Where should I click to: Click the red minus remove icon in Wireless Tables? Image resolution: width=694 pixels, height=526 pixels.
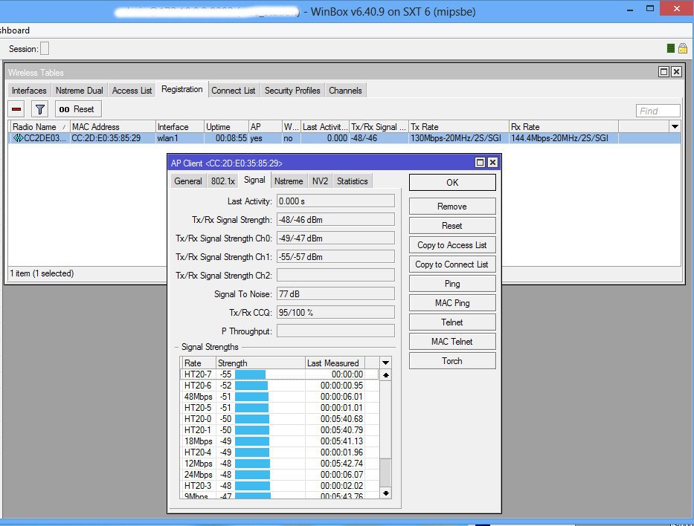click(x=17, y=109)
